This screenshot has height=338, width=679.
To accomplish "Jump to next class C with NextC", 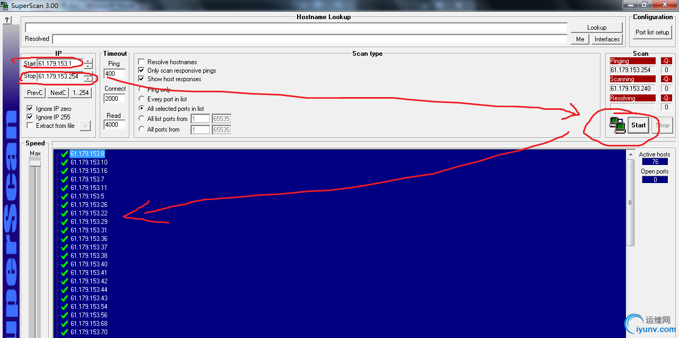I will tap(58, 93).
